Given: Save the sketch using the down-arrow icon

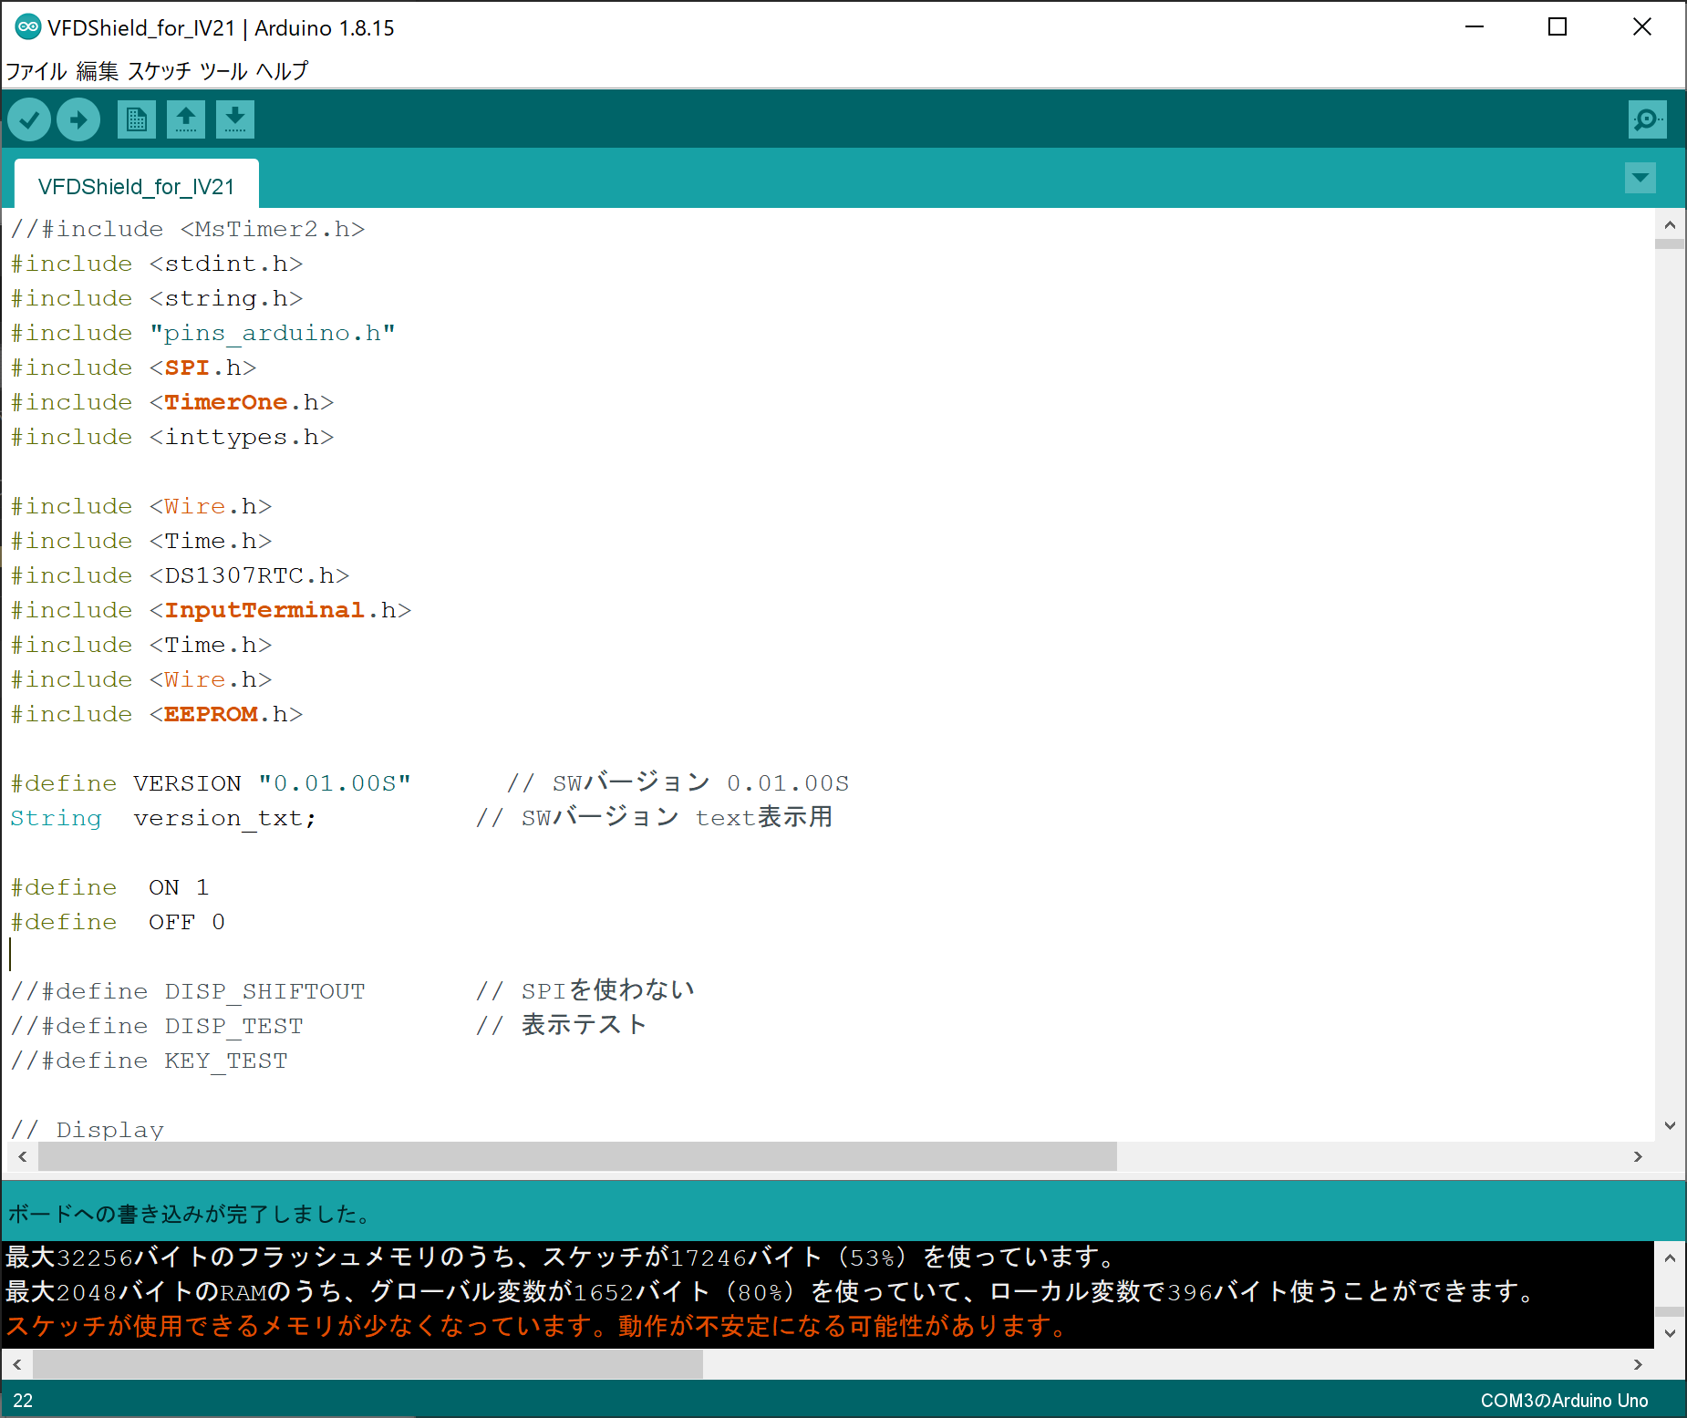Looking at the screenshot, I should pos(234,119).
